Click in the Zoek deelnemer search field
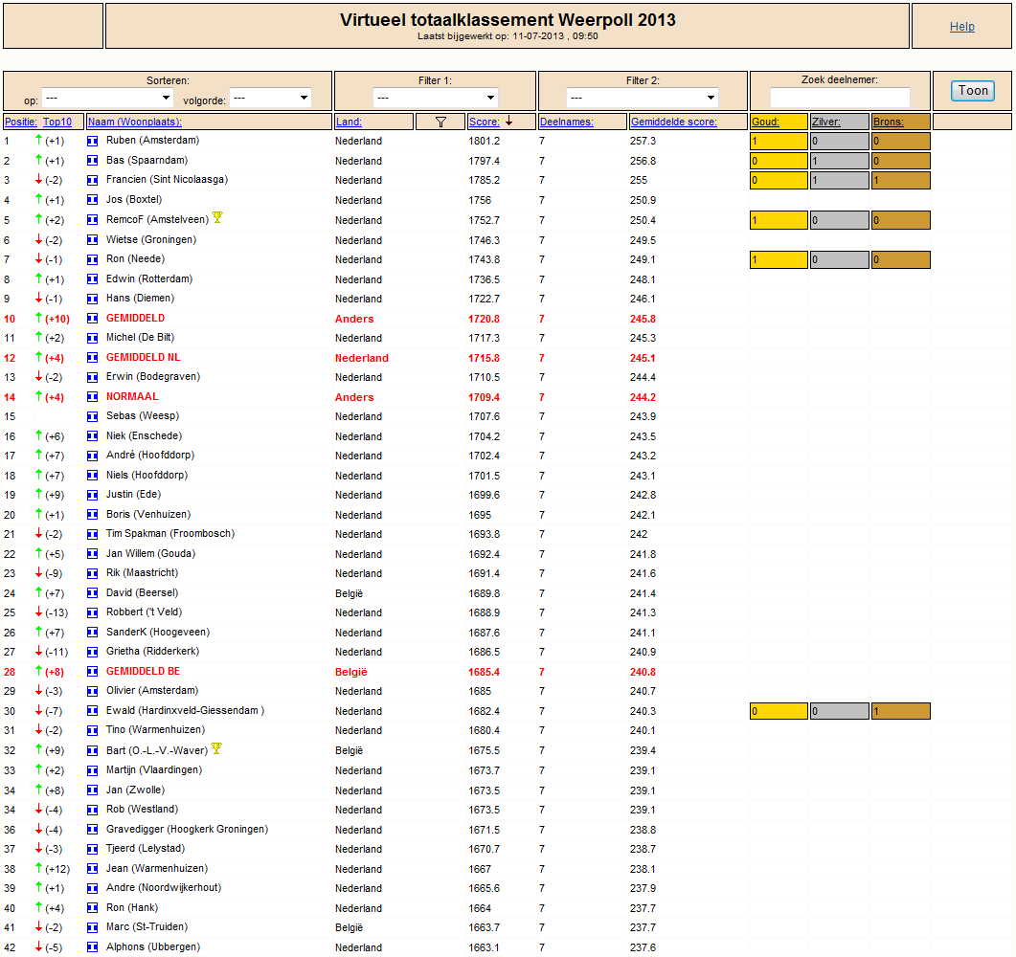 click(x=840, y=97)
